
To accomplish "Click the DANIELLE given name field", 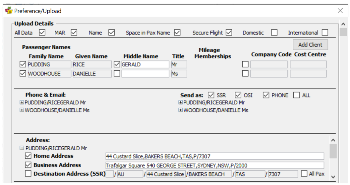I will coord(92,74).
